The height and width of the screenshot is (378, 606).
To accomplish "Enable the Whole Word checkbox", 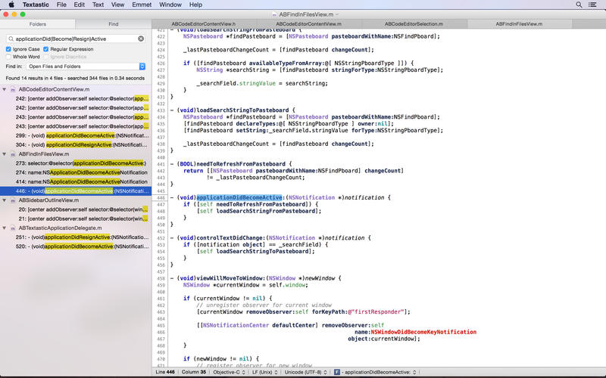I will 8,57.
